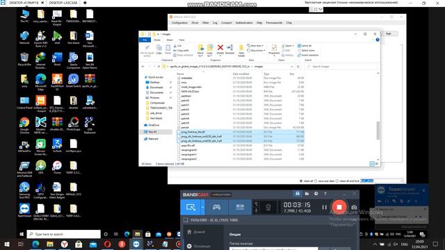Click Explorer up one level arrow

159,67
